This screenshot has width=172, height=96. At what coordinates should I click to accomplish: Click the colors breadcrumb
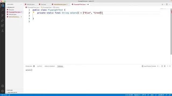click(57, 7)
